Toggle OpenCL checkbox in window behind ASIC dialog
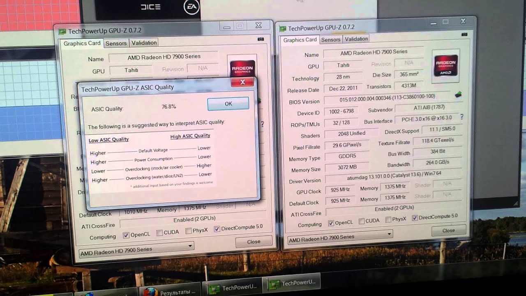 pyautogui.click(x=126, y=236)
